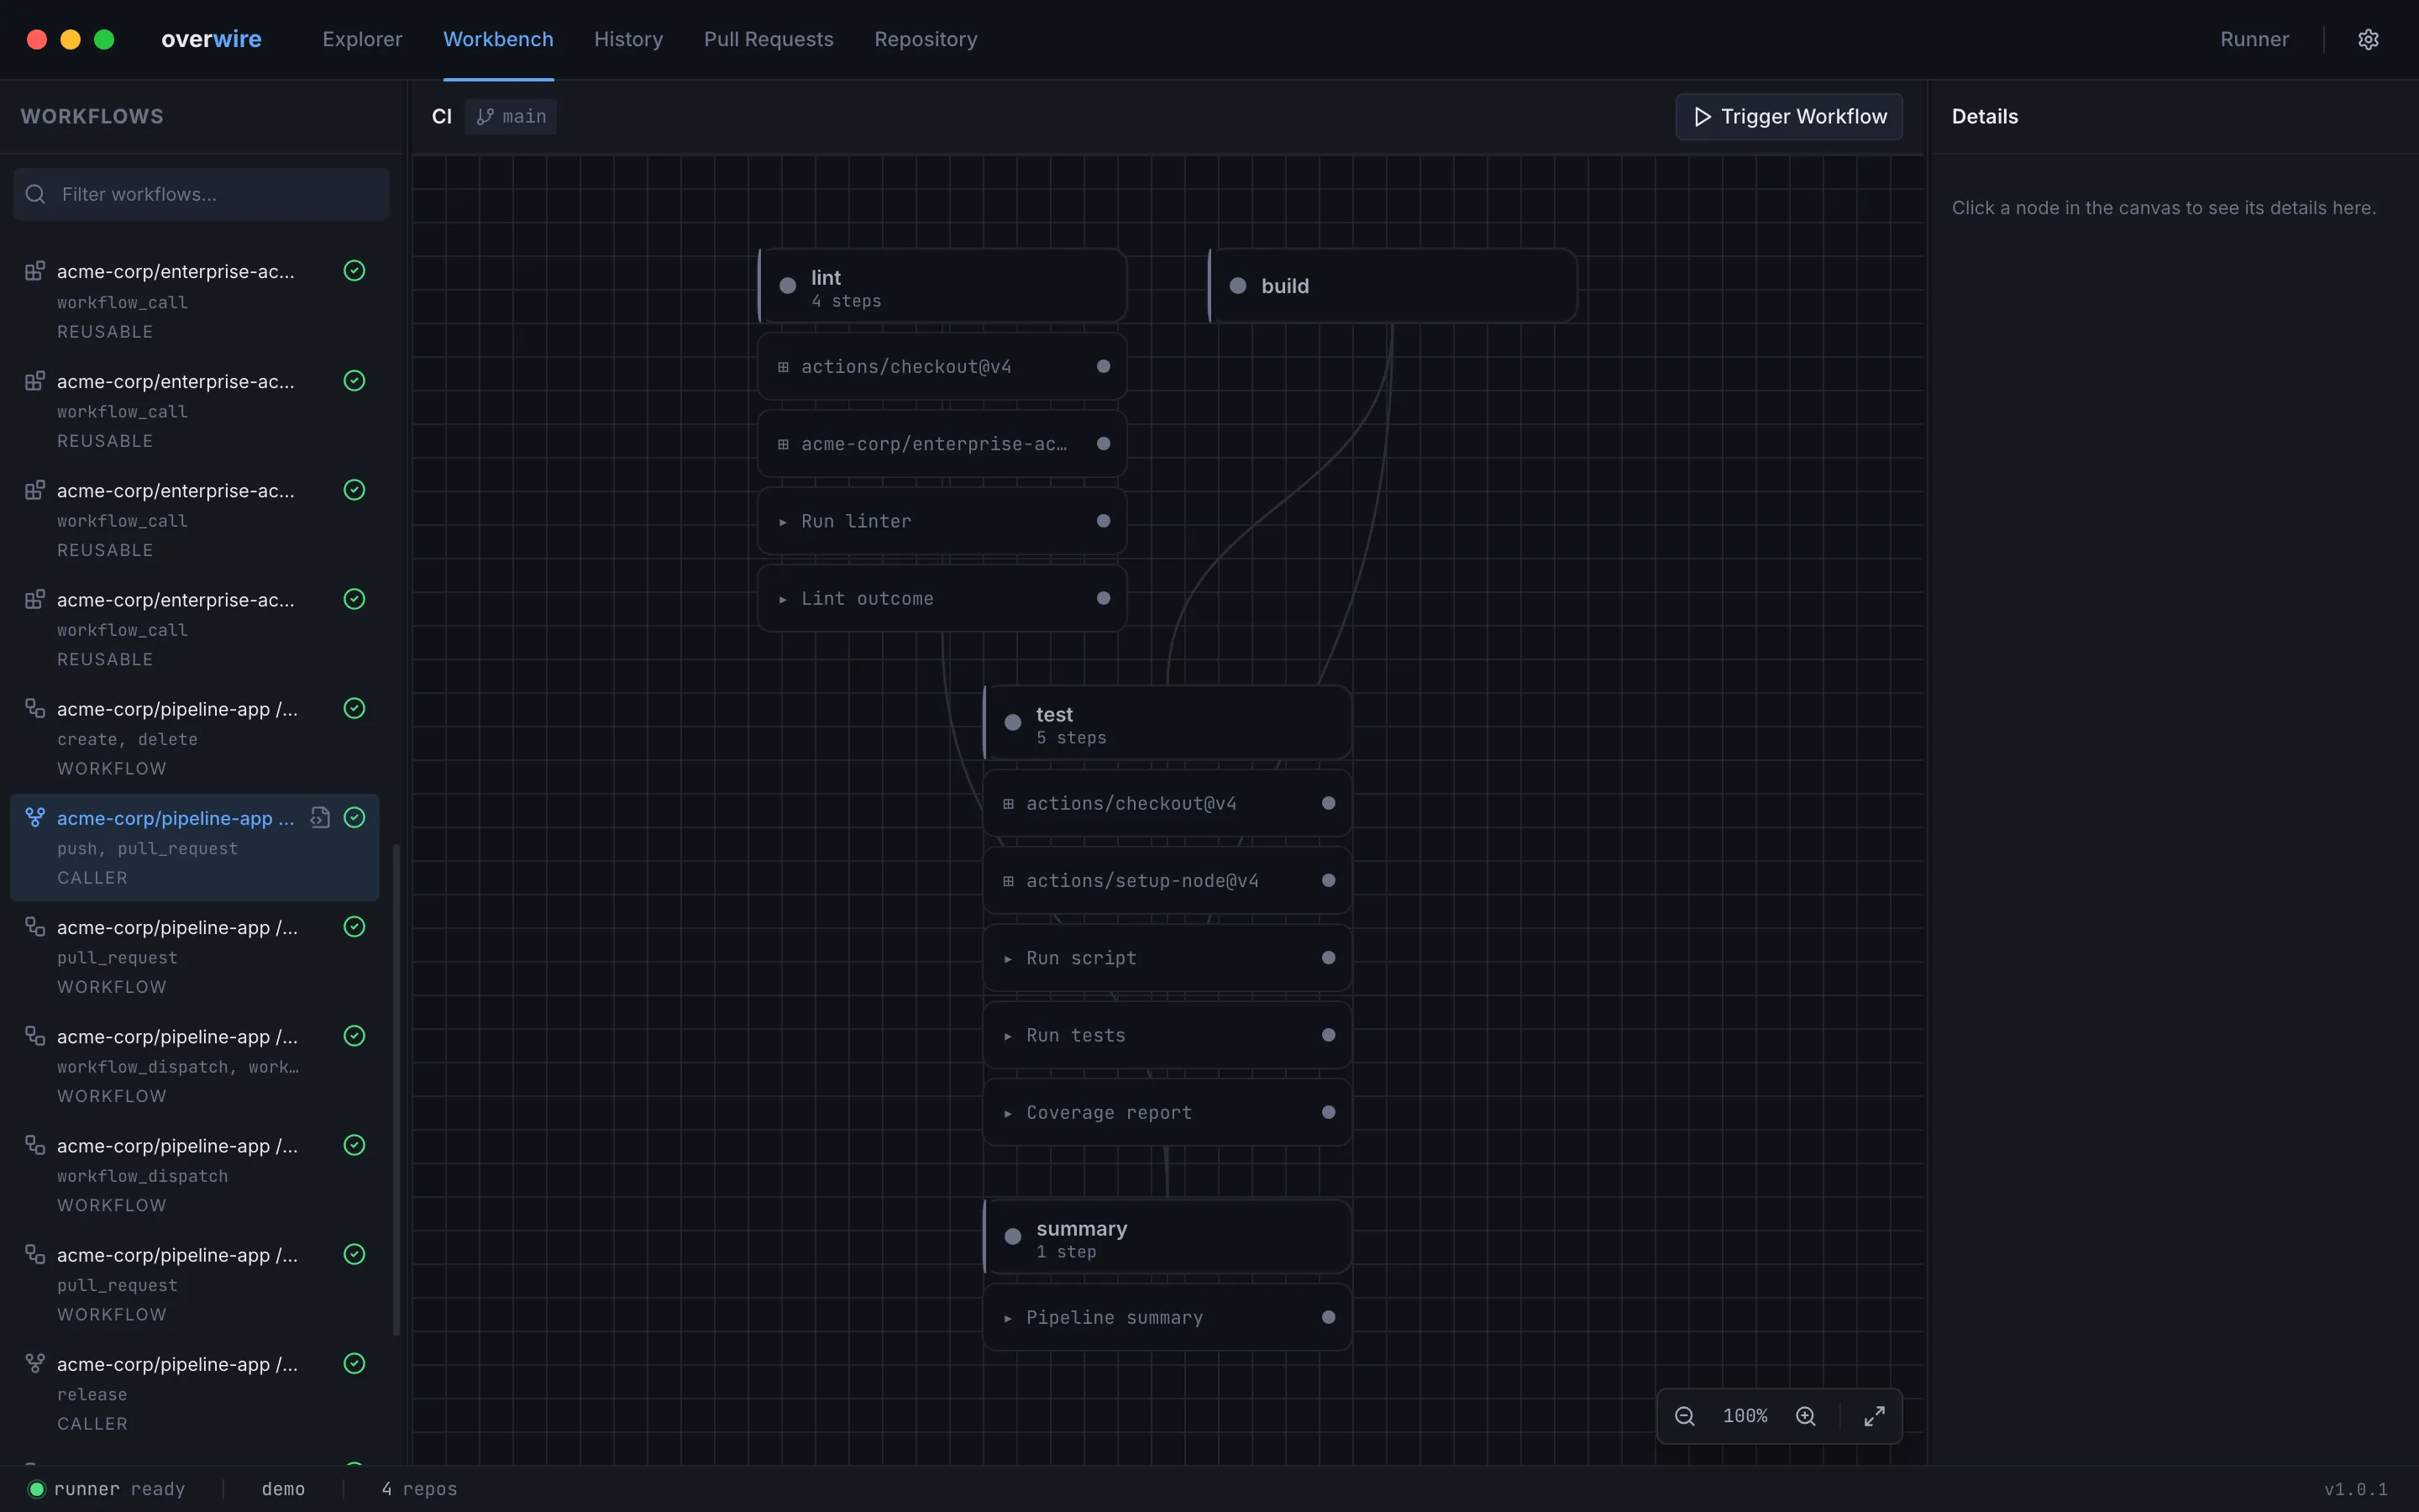
Task: Open the settings gear icon
Action: pos(2367,39)
